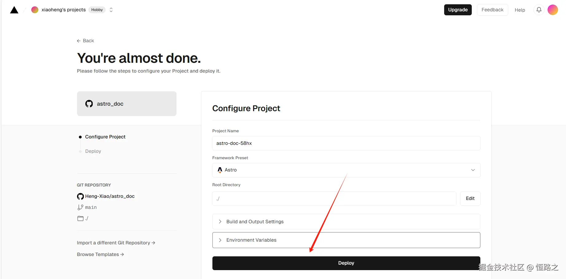
Task: Open the user avatar menu
Action: [552, 10]
